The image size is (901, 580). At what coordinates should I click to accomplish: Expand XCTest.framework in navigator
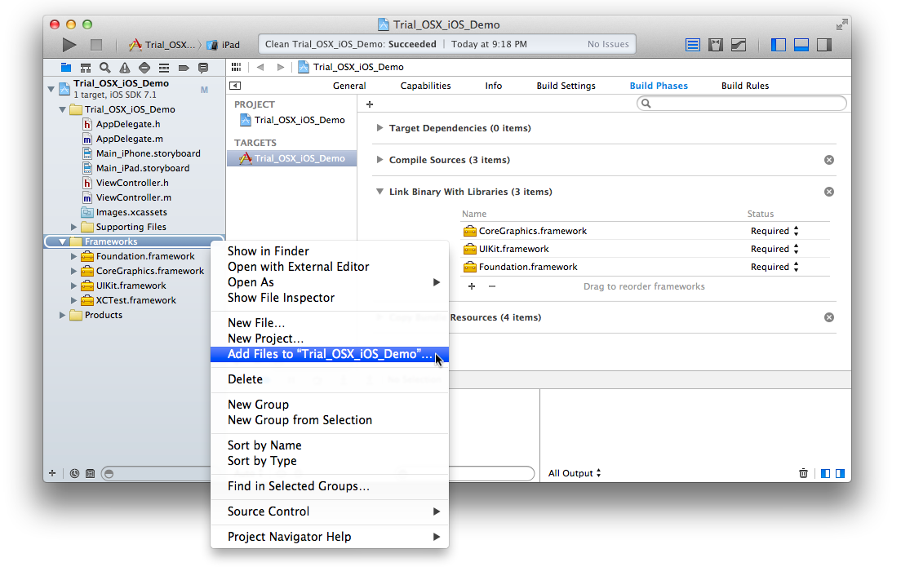coord(73,300)
